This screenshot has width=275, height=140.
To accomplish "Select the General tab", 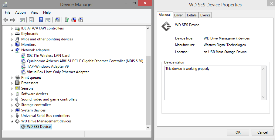I will coord(165,15).
